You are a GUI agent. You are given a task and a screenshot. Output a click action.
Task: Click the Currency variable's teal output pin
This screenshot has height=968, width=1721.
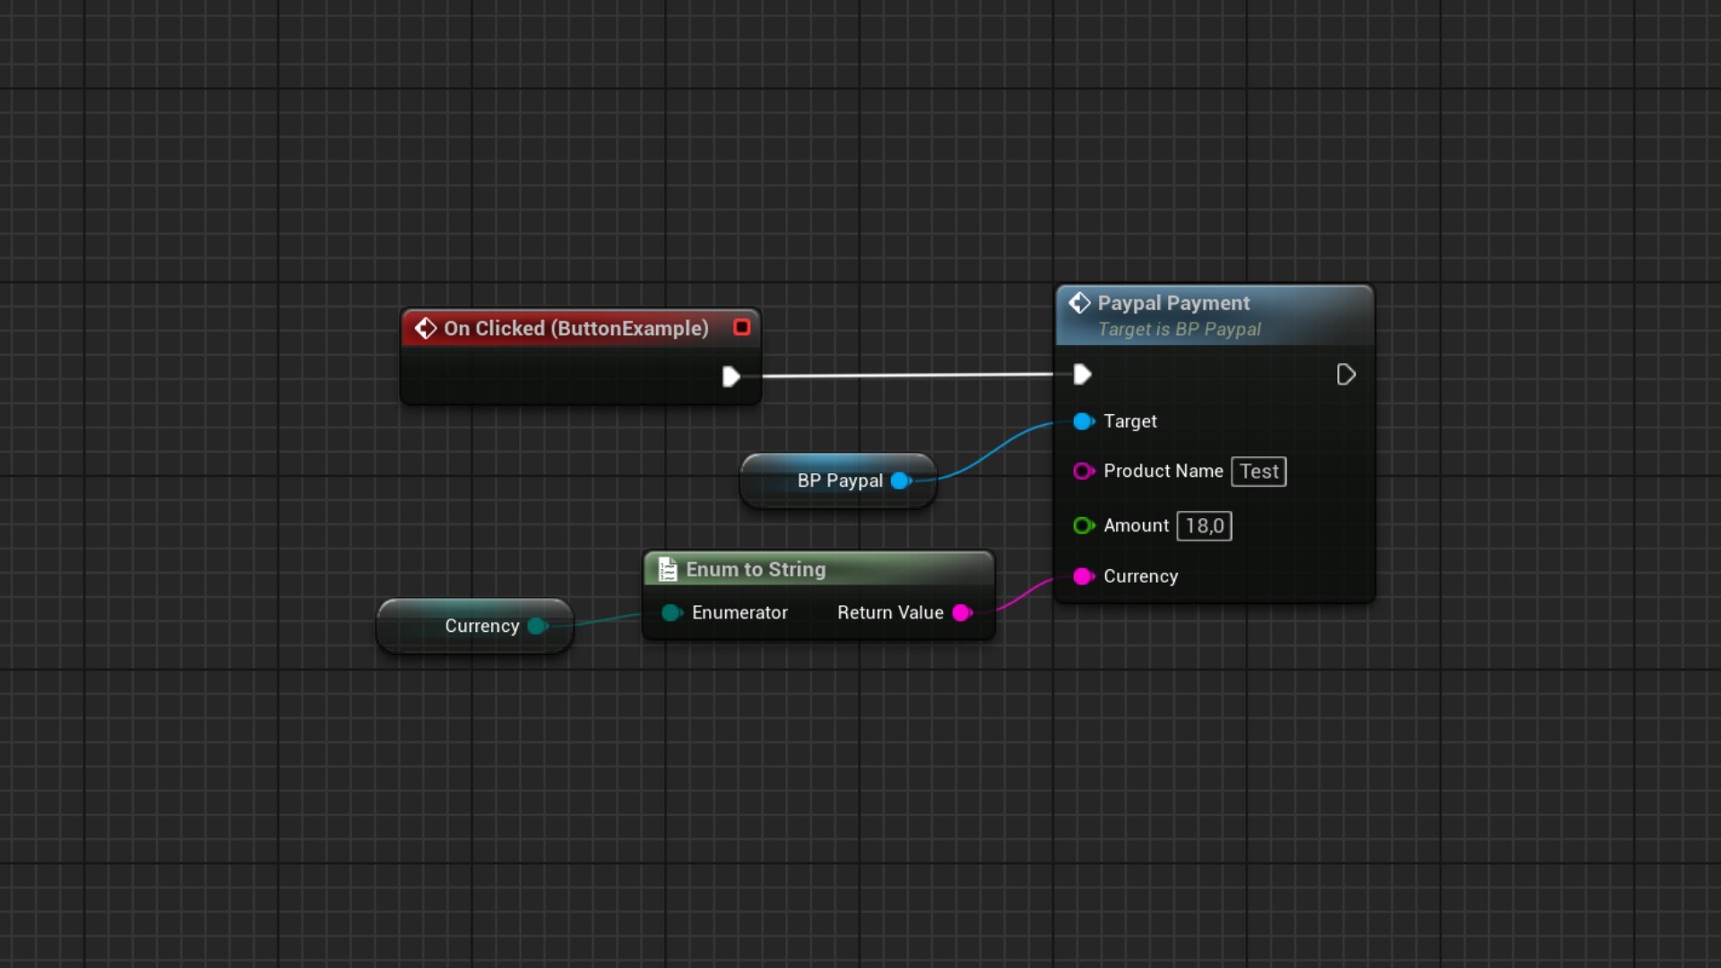[537, 627]
